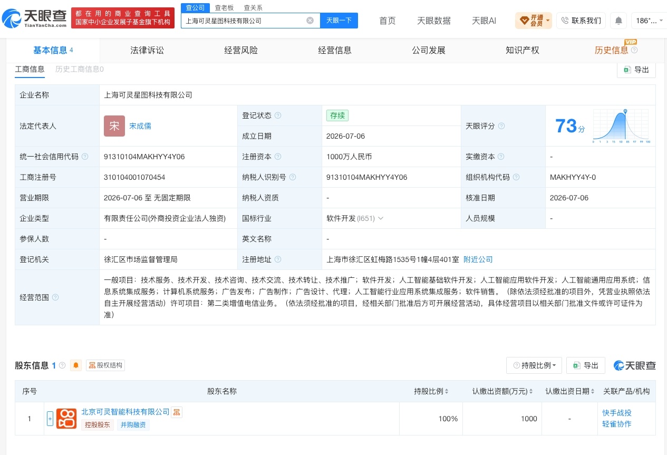This screenshot has width=667, height=455.
Task: Export 工商信息 with 导出 button
Action: point(636,70)
